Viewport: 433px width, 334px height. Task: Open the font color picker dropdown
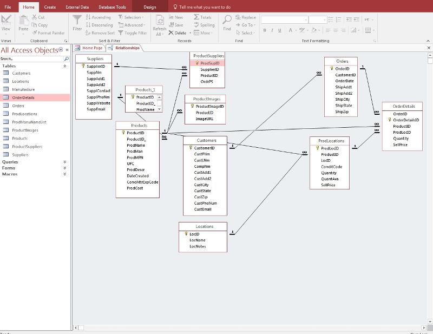tap(297, 31)
